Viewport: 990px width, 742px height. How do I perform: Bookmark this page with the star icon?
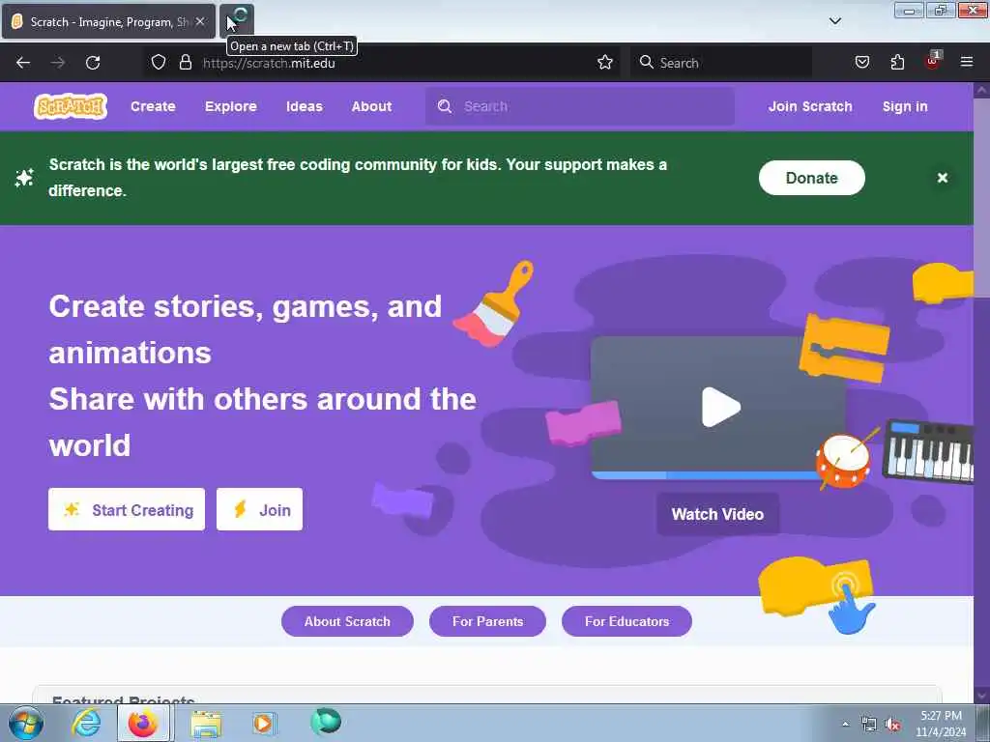pos(605,63)
